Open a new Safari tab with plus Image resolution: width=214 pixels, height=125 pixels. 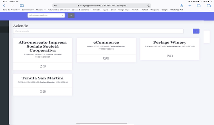tap(190, 6)
